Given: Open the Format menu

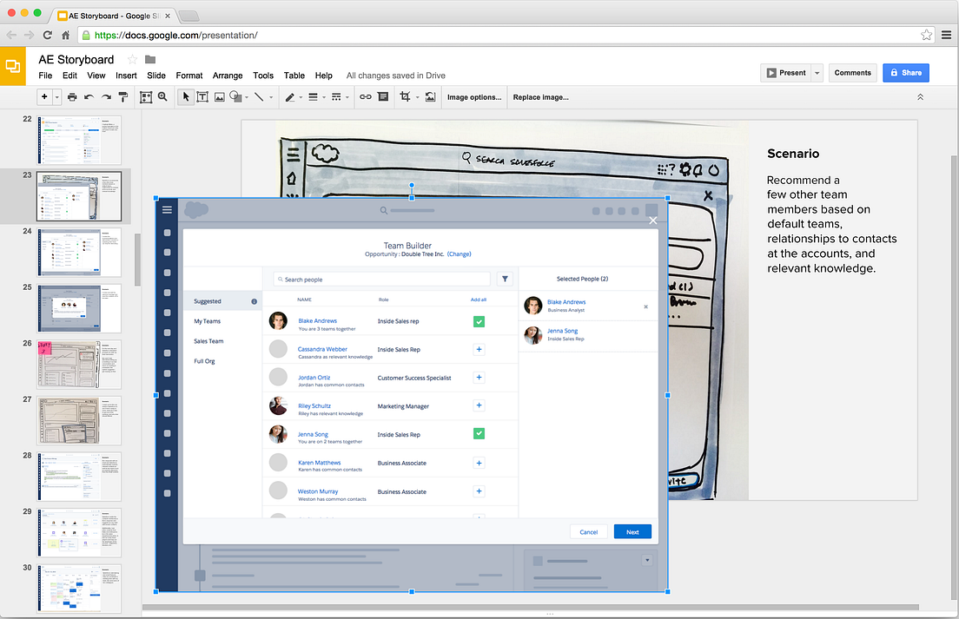Looking at the screenshot, I should coord(189,76).
